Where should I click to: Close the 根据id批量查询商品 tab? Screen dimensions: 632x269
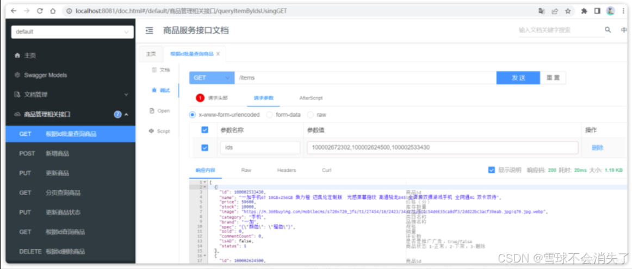(218, 54)
